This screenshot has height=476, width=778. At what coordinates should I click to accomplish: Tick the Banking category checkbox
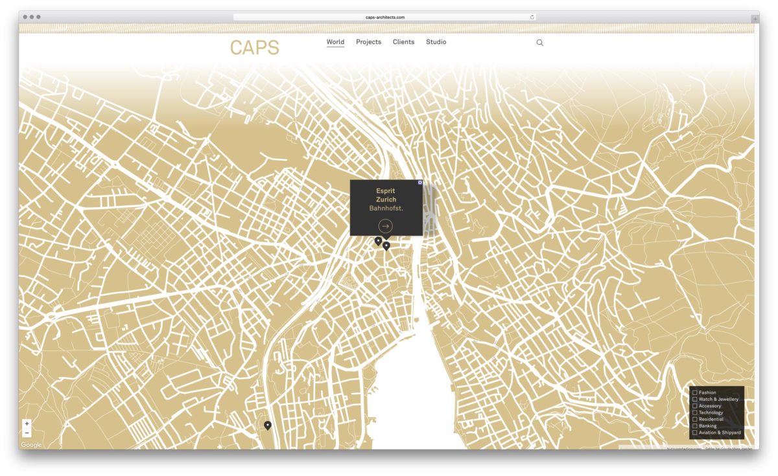tap(695, 426)
